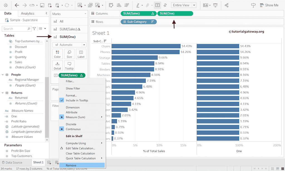Click the Share icon in toolbar

point(227,5)
